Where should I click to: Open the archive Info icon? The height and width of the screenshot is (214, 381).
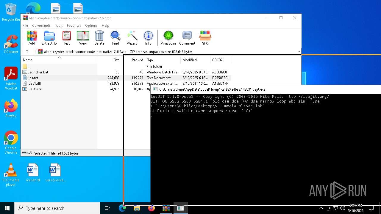(x=148, y=38)
